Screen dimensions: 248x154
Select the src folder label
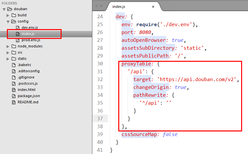click(20, 52)
